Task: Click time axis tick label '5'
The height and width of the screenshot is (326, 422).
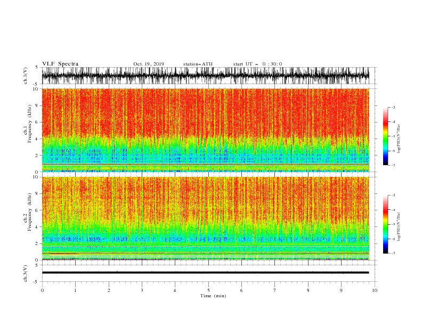Action: click(208, 290)
